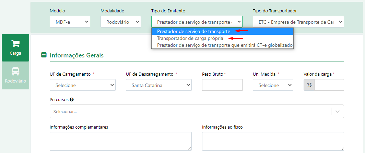Select Prestador de serviço de transporte option
Screen dimensions: 365x153
222,31
